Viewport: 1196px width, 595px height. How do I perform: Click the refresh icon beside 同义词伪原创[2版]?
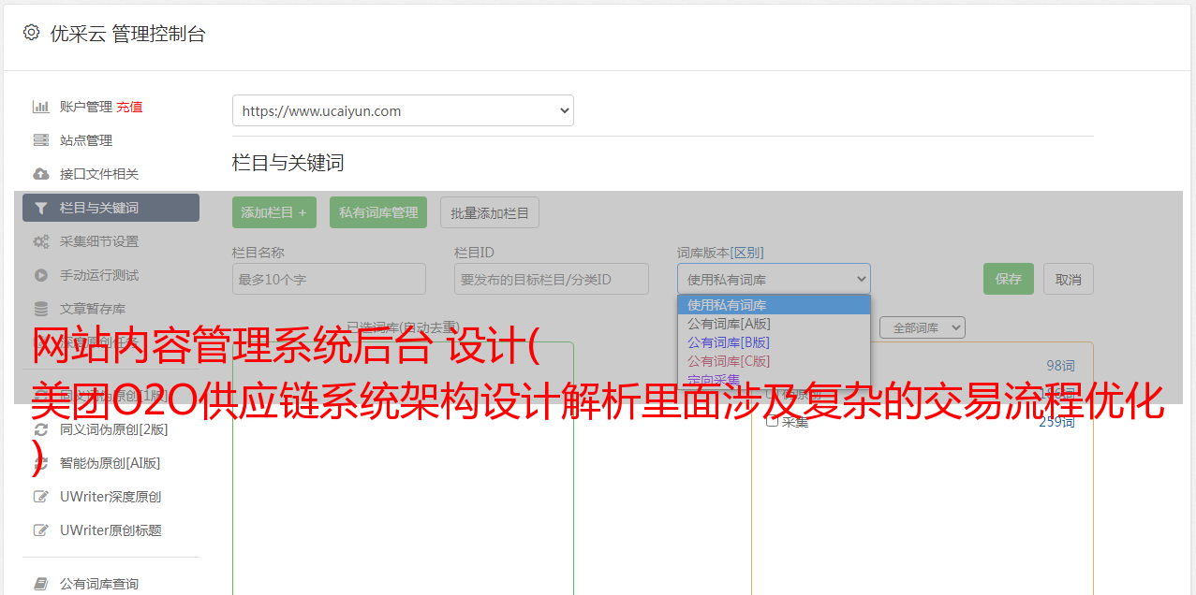(x=41, y=429)
